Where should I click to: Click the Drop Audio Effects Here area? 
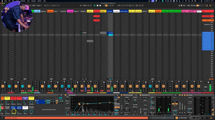tap(49, 110)
